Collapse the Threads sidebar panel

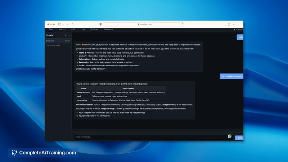pyautogui.click(x=69, y=35)
